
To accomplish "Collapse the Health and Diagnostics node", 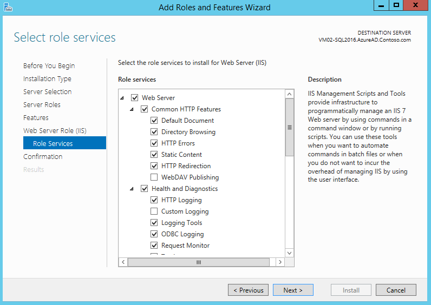I will point(132,189).
